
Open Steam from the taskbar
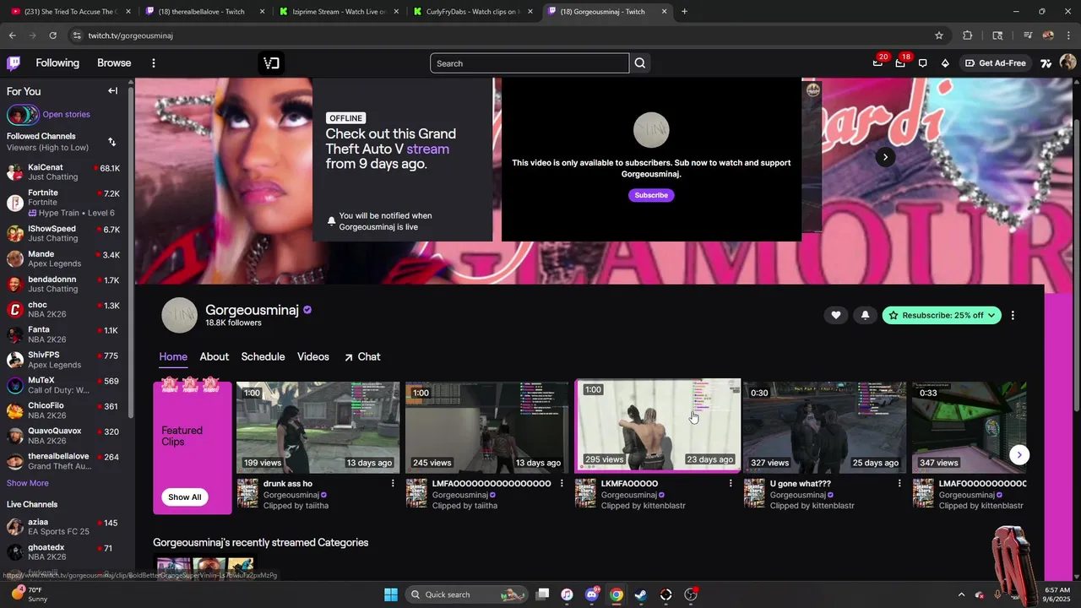coord(641,594)
